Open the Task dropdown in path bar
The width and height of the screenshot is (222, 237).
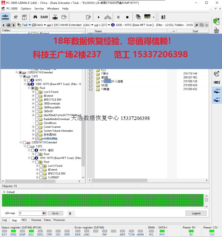[x=29, y=25]
